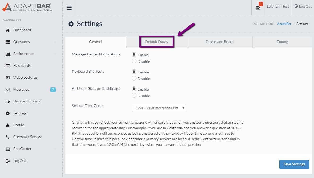Open the time zone dropdown
Screen dimensions: 314x178
(159, 108)
